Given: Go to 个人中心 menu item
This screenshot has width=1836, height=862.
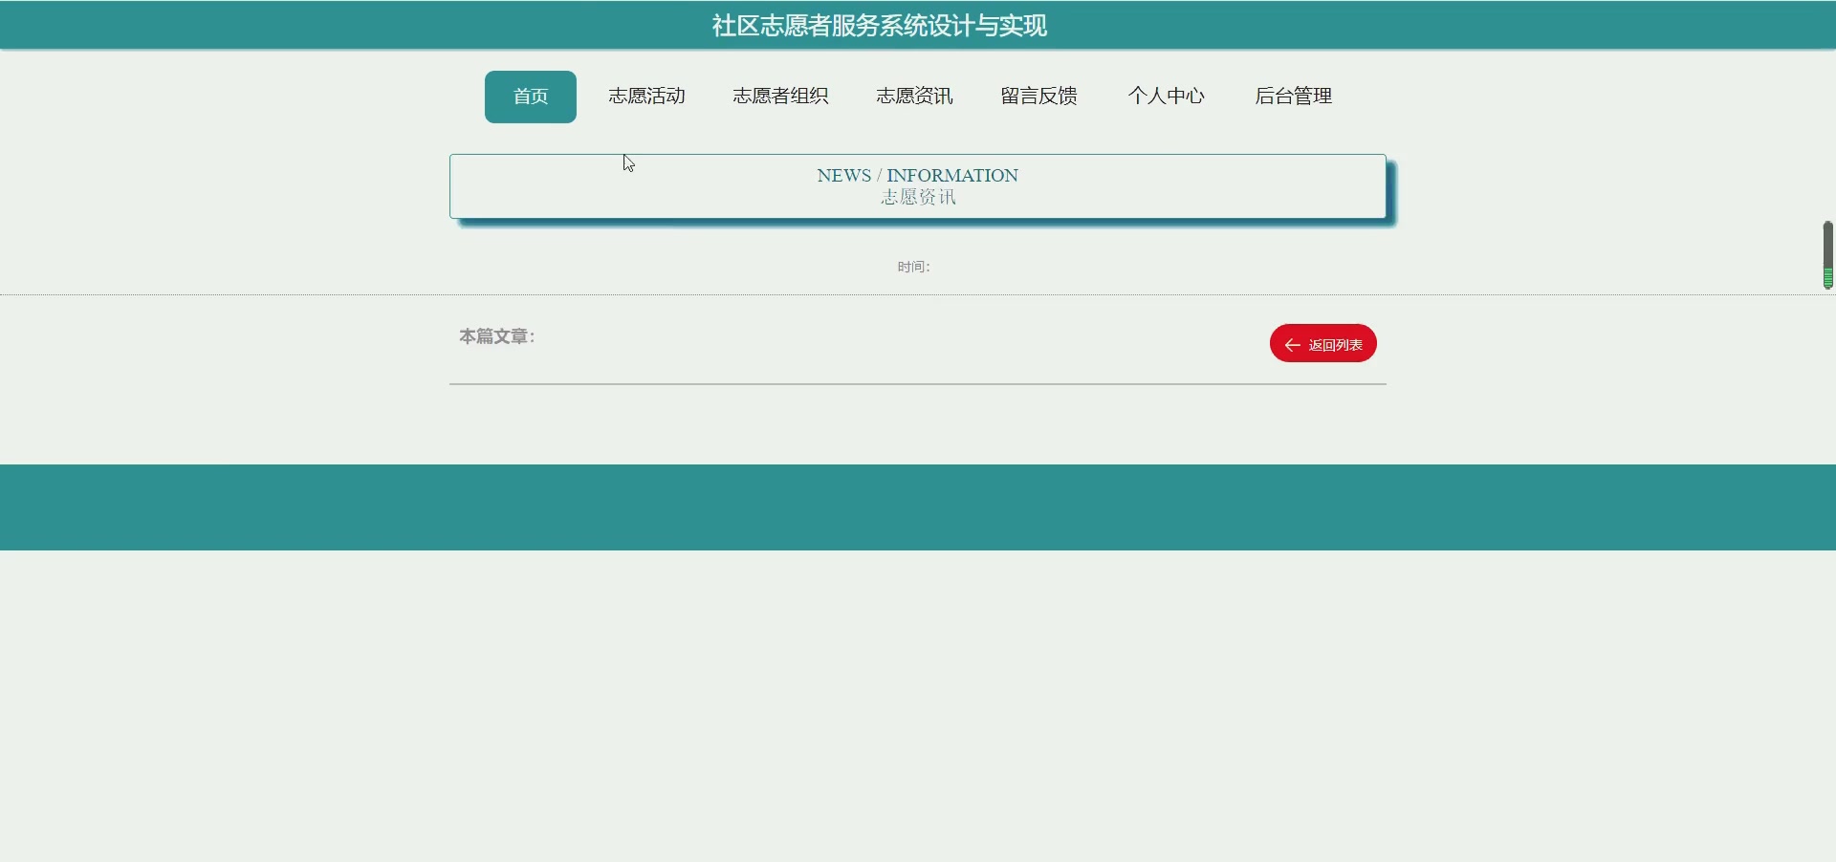Looking at the screenshot, I should click(1167, 97).
